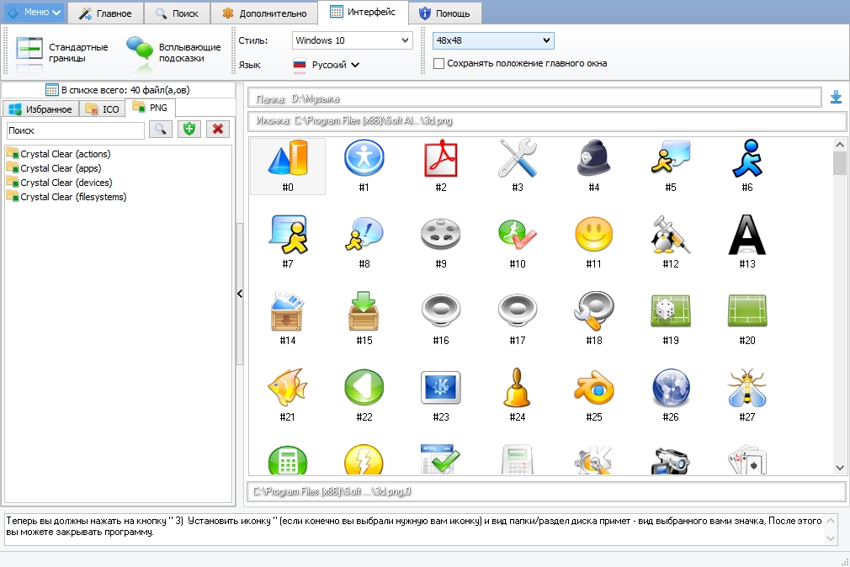Viewport: 850px width, 567px height.
Task: Open the Меню dropdown
Action: (35, 12)
